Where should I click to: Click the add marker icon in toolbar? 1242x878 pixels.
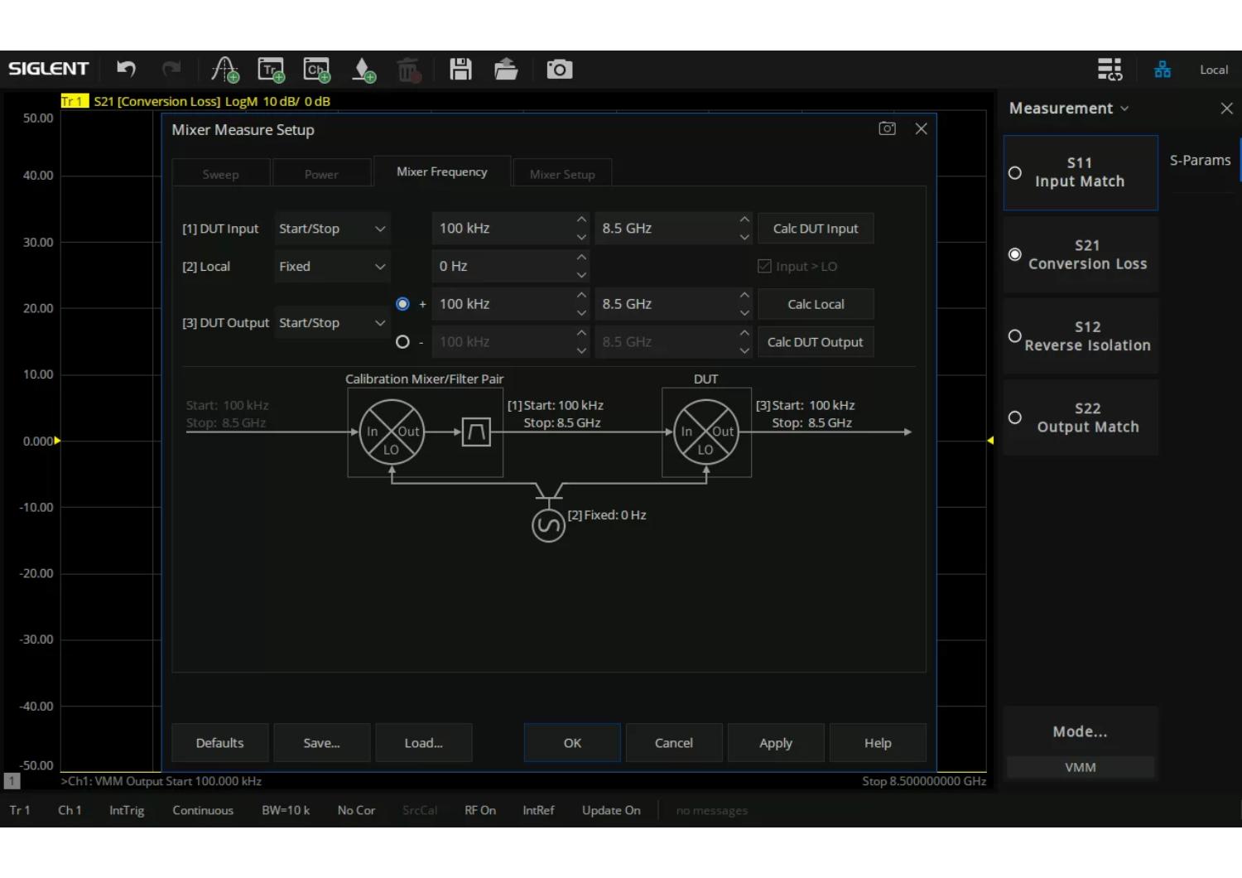363,70
